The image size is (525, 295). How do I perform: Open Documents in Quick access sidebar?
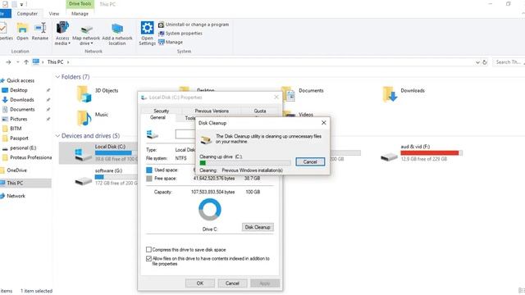coord(22,109)
